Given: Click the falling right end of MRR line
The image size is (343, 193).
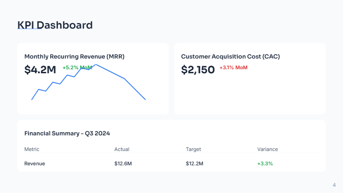Looking at the screenshot, I should point(145,99).
